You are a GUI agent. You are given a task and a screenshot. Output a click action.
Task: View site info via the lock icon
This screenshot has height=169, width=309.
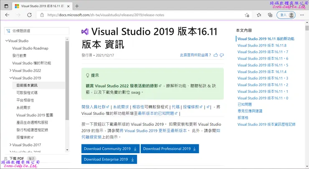coord(42,15)
